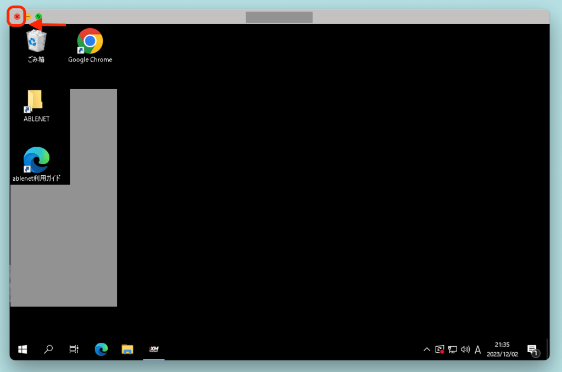Expand hidden system tray icons chevron

point(426,349)
